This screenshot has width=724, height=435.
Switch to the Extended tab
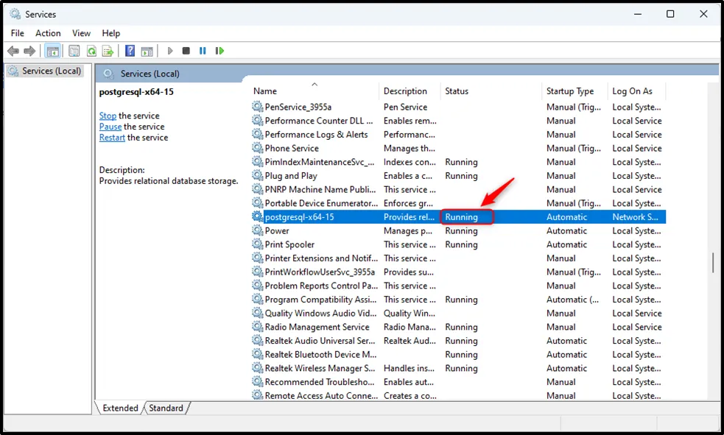120,408
